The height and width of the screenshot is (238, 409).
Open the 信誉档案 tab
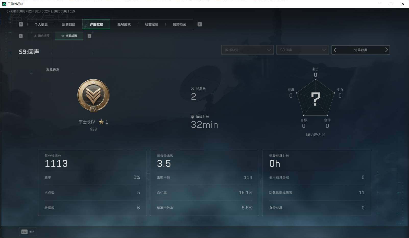pyautogui.click(x=179, y=25)
